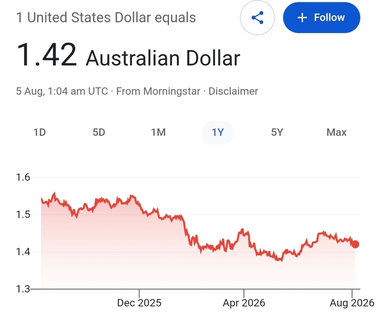Switch to 5Y chart view

[277, 132]
